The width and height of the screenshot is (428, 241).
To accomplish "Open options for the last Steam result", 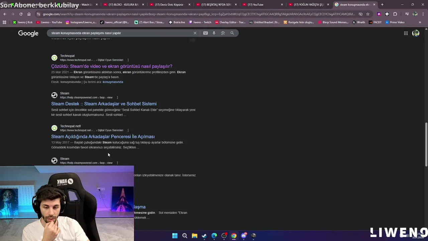I will (x=117, y=163).
